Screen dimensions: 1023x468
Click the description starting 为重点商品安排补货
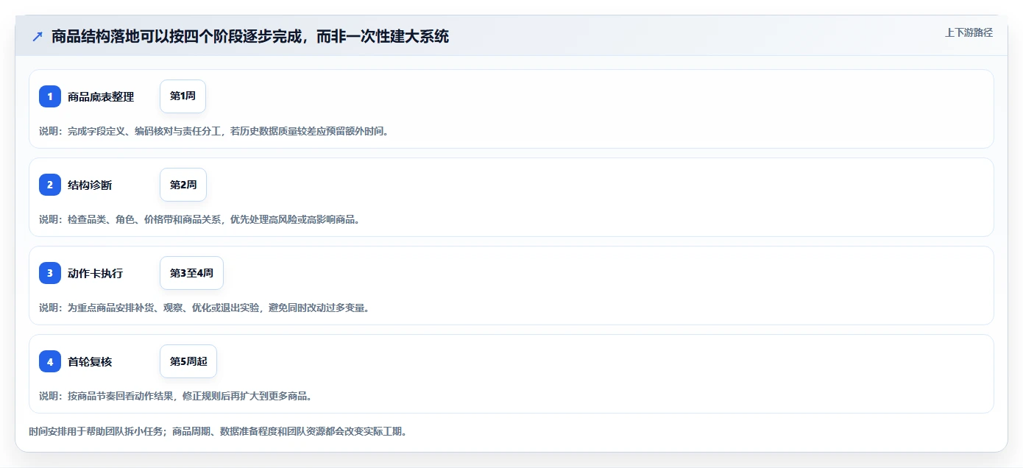204,308
